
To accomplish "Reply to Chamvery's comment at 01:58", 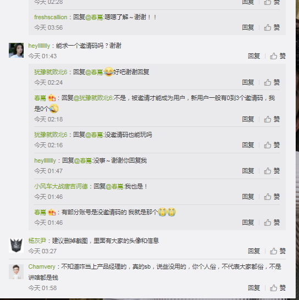I will coord(254,288).
